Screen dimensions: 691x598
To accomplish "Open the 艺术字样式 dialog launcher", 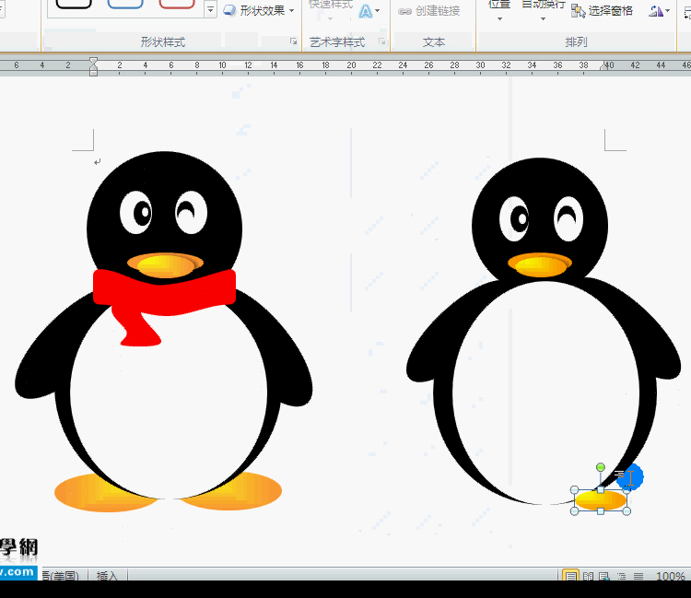I will [x=382, y=41].
